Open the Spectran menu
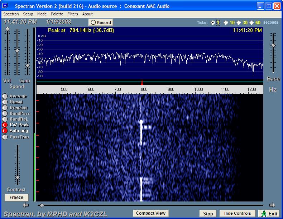The width and height of the screenshot is (283, 219). pyautogui.click(x=11, y=14)
